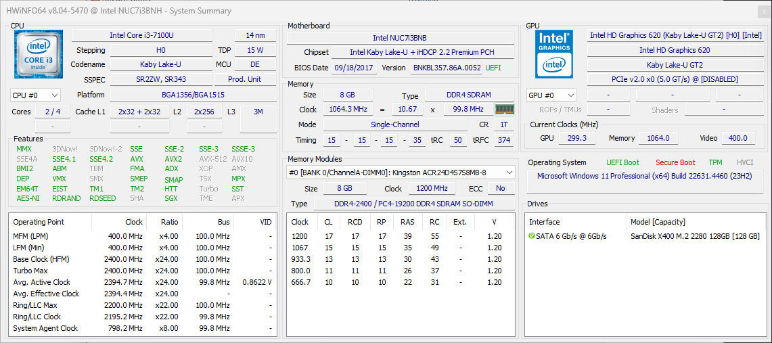This screenshot has height=343, width=772.
Task: Select the Avg. Active Clock row
Action: pos(143,282)
